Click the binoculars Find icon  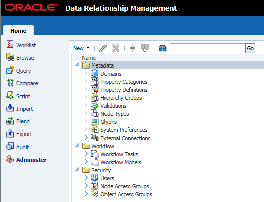tap(163, 48)
